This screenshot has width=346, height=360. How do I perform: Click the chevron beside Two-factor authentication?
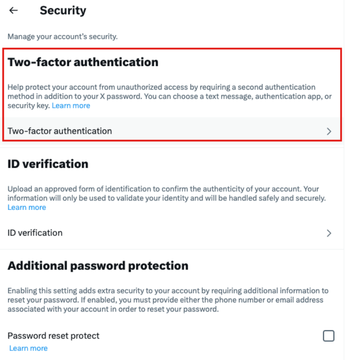(329, 131)
